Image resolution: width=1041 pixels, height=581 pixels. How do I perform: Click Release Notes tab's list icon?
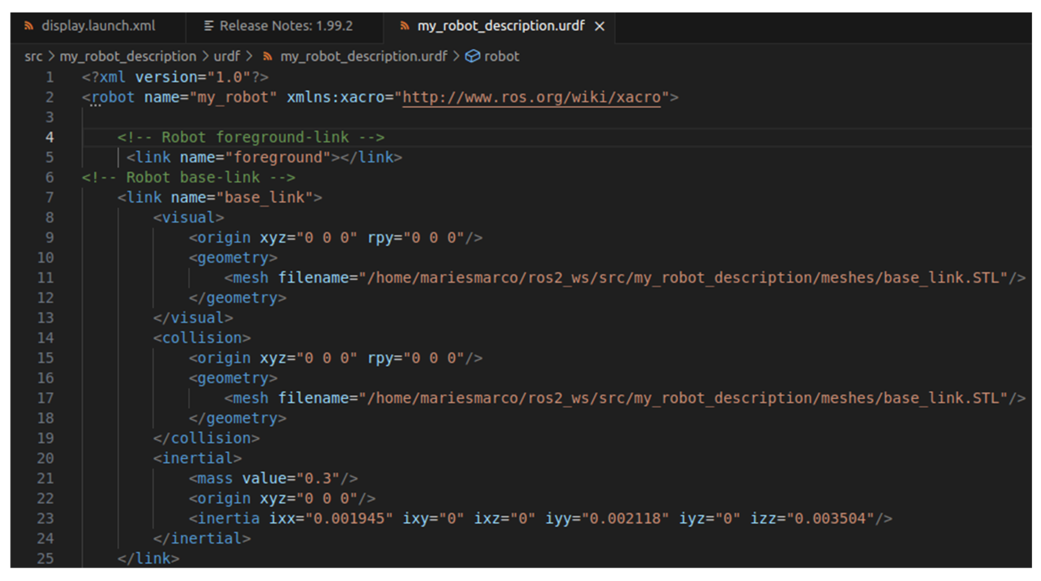point(209,26)
